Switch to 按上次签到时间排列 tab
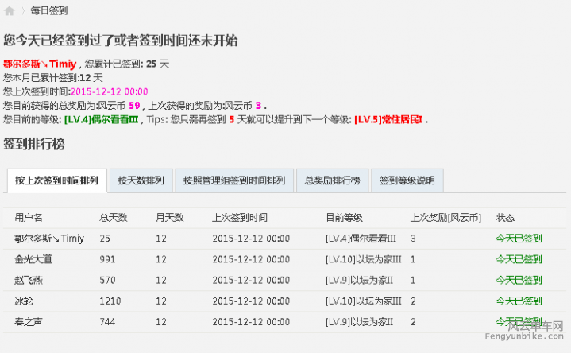Viewport: 571px width, 353px height. point(56,180)
